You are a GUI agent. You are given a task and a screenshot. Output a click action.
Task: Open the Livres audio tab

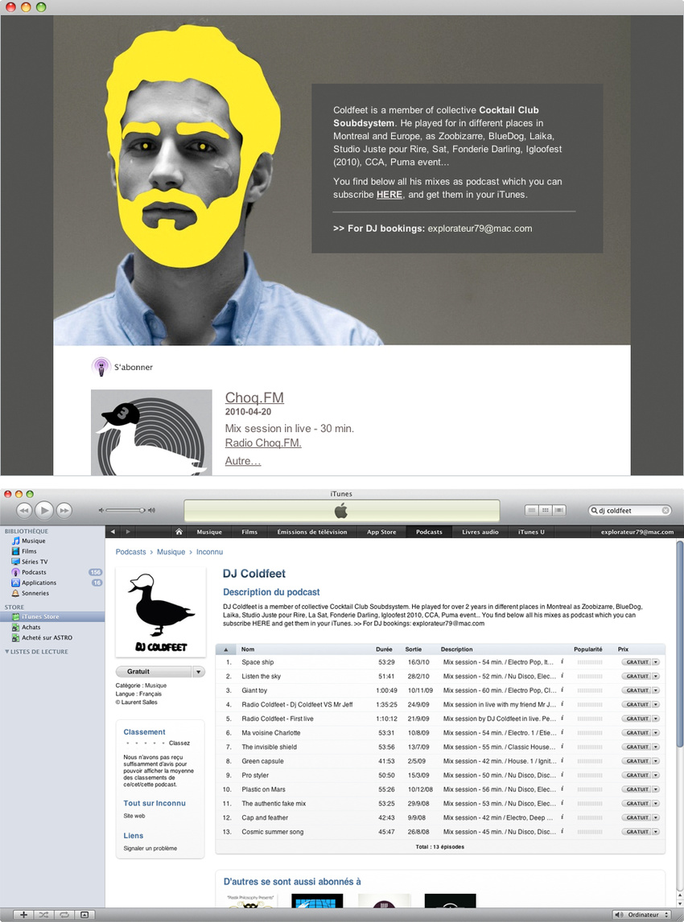480,532
